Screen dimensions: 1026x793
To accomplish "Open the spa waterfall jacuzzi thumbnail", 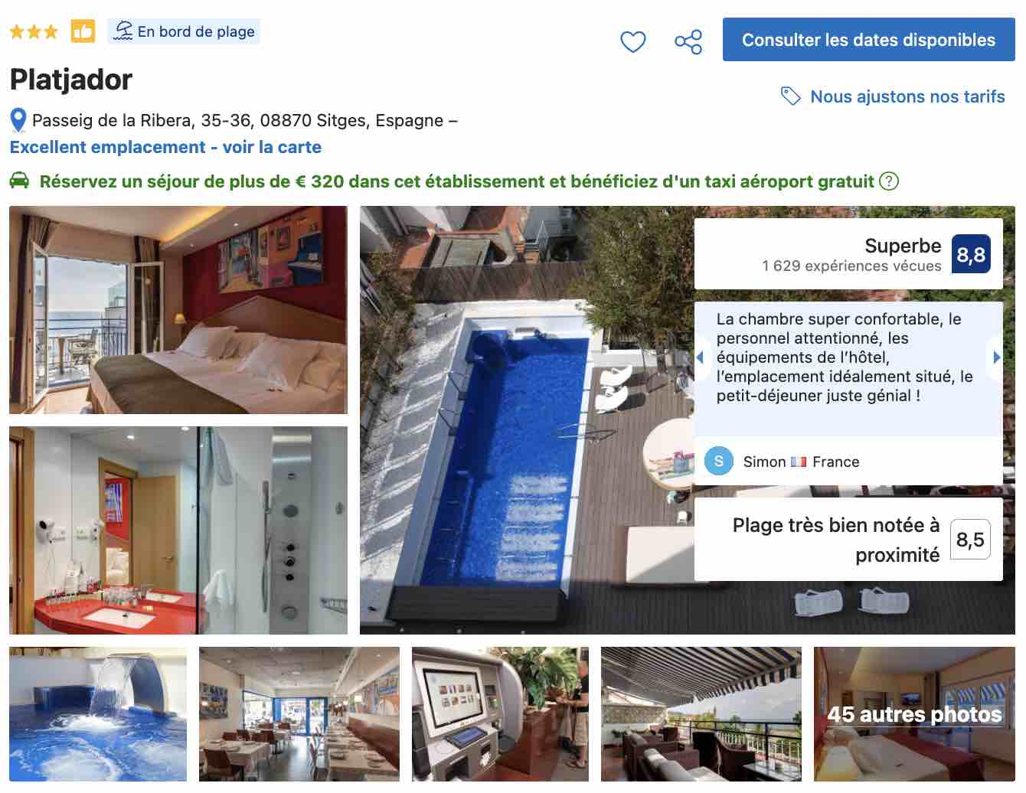I will [x=98, y=714].
